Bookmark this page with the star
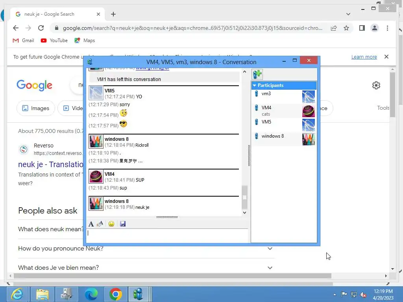This screenshot has height=302, width=403. click(x=346, y=28)
